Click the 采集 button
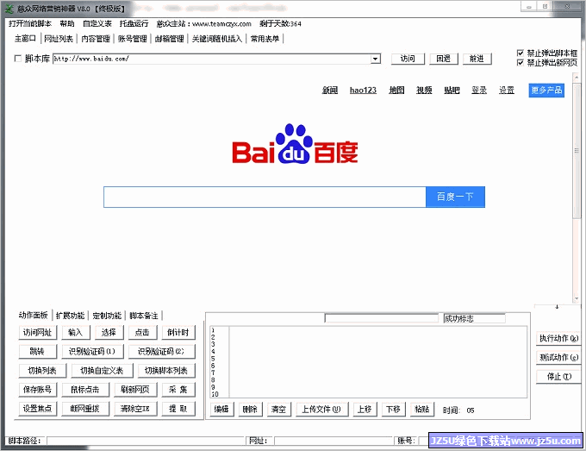The image size is (586, 451). [178, 390]
